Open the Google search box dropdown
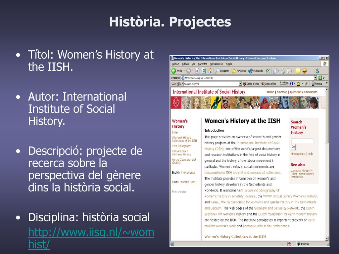This screenshot has width=339, height=254. (x=240, y=84)
